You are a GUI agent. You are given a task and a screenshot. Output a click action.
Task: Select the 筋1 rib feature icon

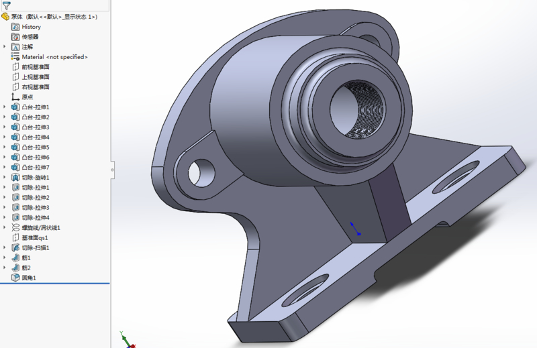[15, 257]
